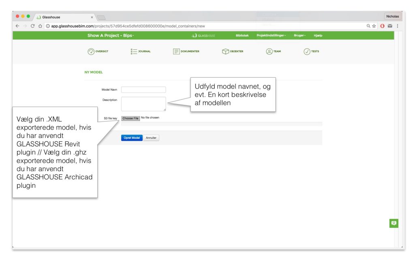Reload the page with refresh icon
The width and height of the screenshot is (415, 259).
[32, 26]
